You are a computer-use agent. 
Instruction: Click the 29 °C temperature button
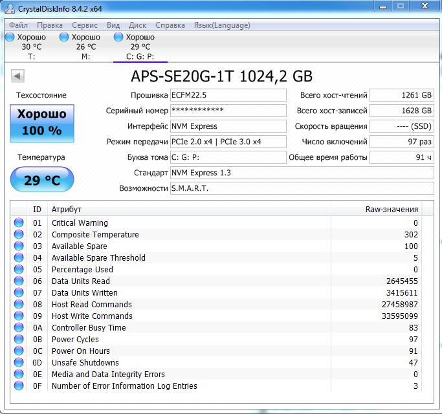click(x=42, y=180)
